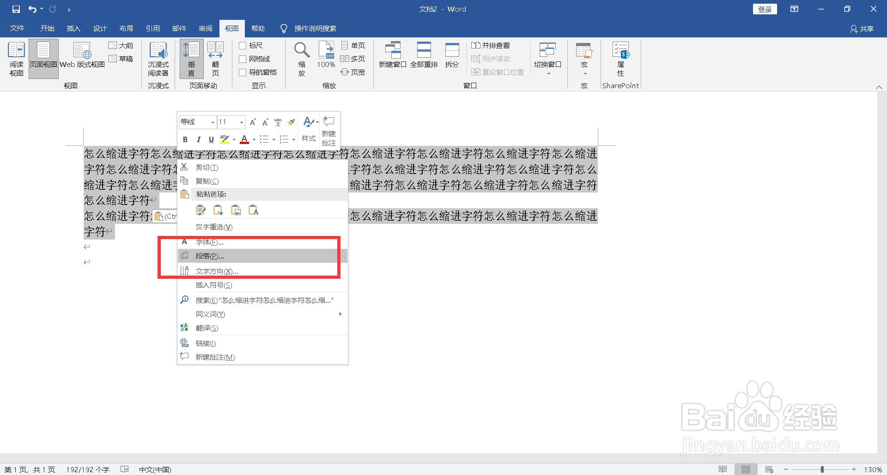Click Tell me search box
The image size is (887, 475).
coord(309,29)
